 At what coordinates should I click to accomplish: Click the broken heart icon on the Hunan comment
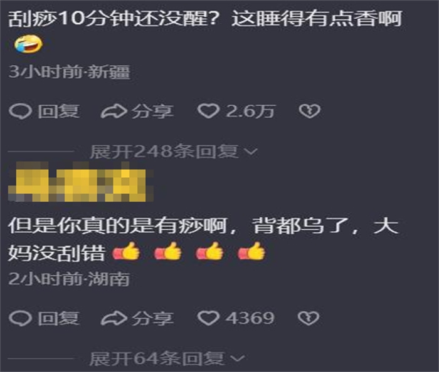(x=309, y=318)
